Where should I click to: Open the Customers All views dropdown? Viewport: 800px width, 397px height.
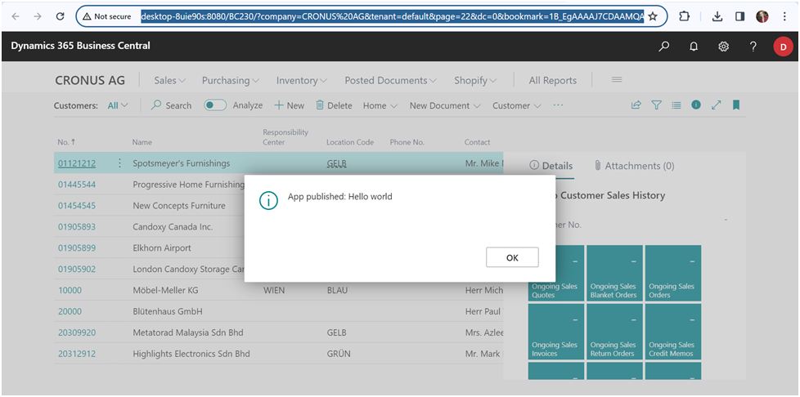click(118, 105)
